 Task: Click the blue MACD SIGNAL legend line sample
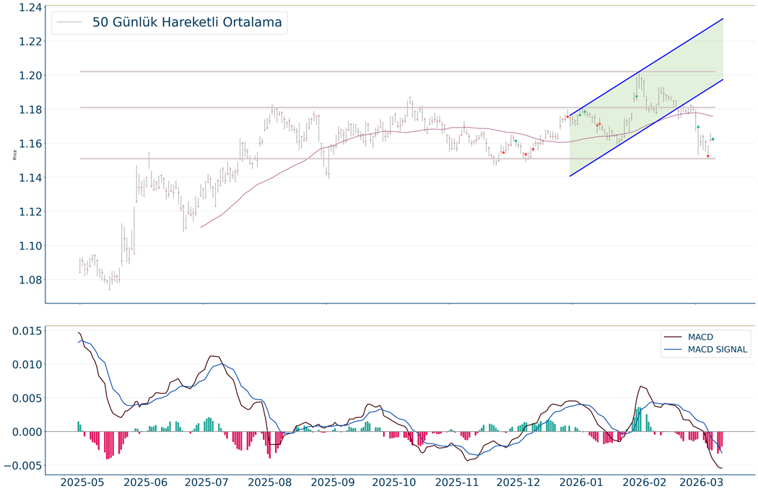673,350
